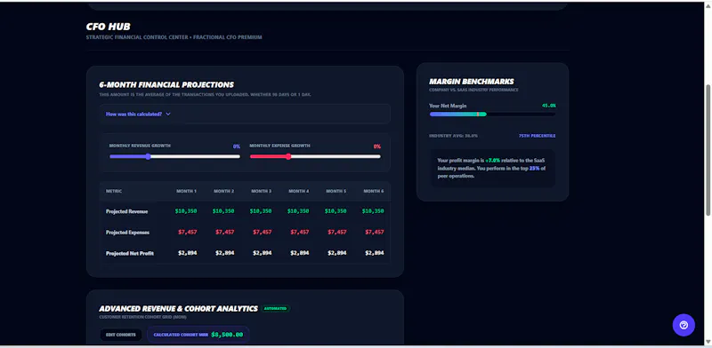Click the "Month 6" column header
This screenshot has width=712, height=348.
[373, 191]
